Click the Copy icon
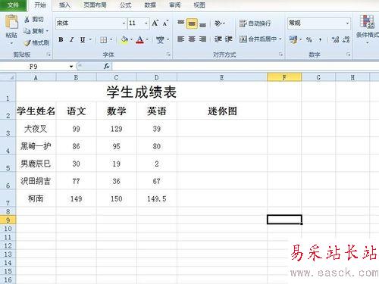The height and width of the screenshot is (284, 379). point(27,31)
